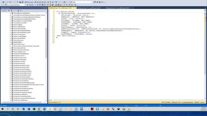
Task: Select Person.Person_Temporal (System-Versioned) table
Action: [x=27, y=46]
